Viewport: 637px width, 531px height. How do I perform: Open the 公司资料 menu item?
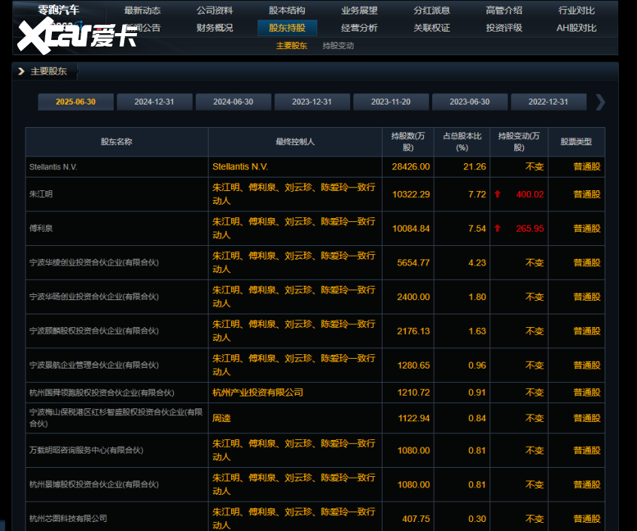coord(215,11)
